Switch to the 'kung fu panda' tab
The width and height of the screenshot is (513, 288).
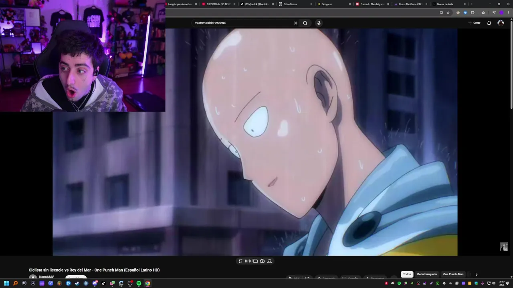point(180,4)
